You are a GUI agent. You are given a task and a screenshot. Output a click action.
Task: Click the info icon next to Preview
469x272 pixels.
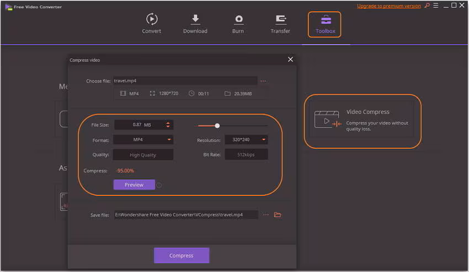[x=159, y=185]
